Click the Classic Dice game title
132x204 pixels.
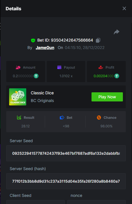[x=42, y=93]
